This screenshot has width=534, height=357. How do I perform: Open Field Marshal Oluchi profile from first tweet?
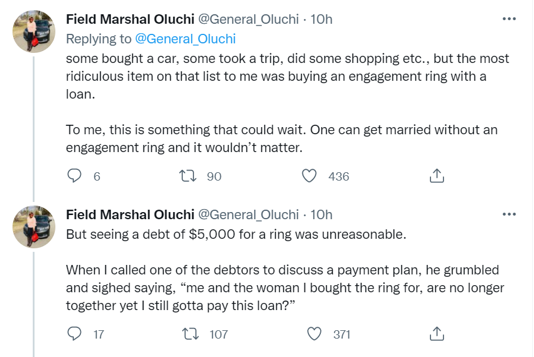[x=130, y=19]
